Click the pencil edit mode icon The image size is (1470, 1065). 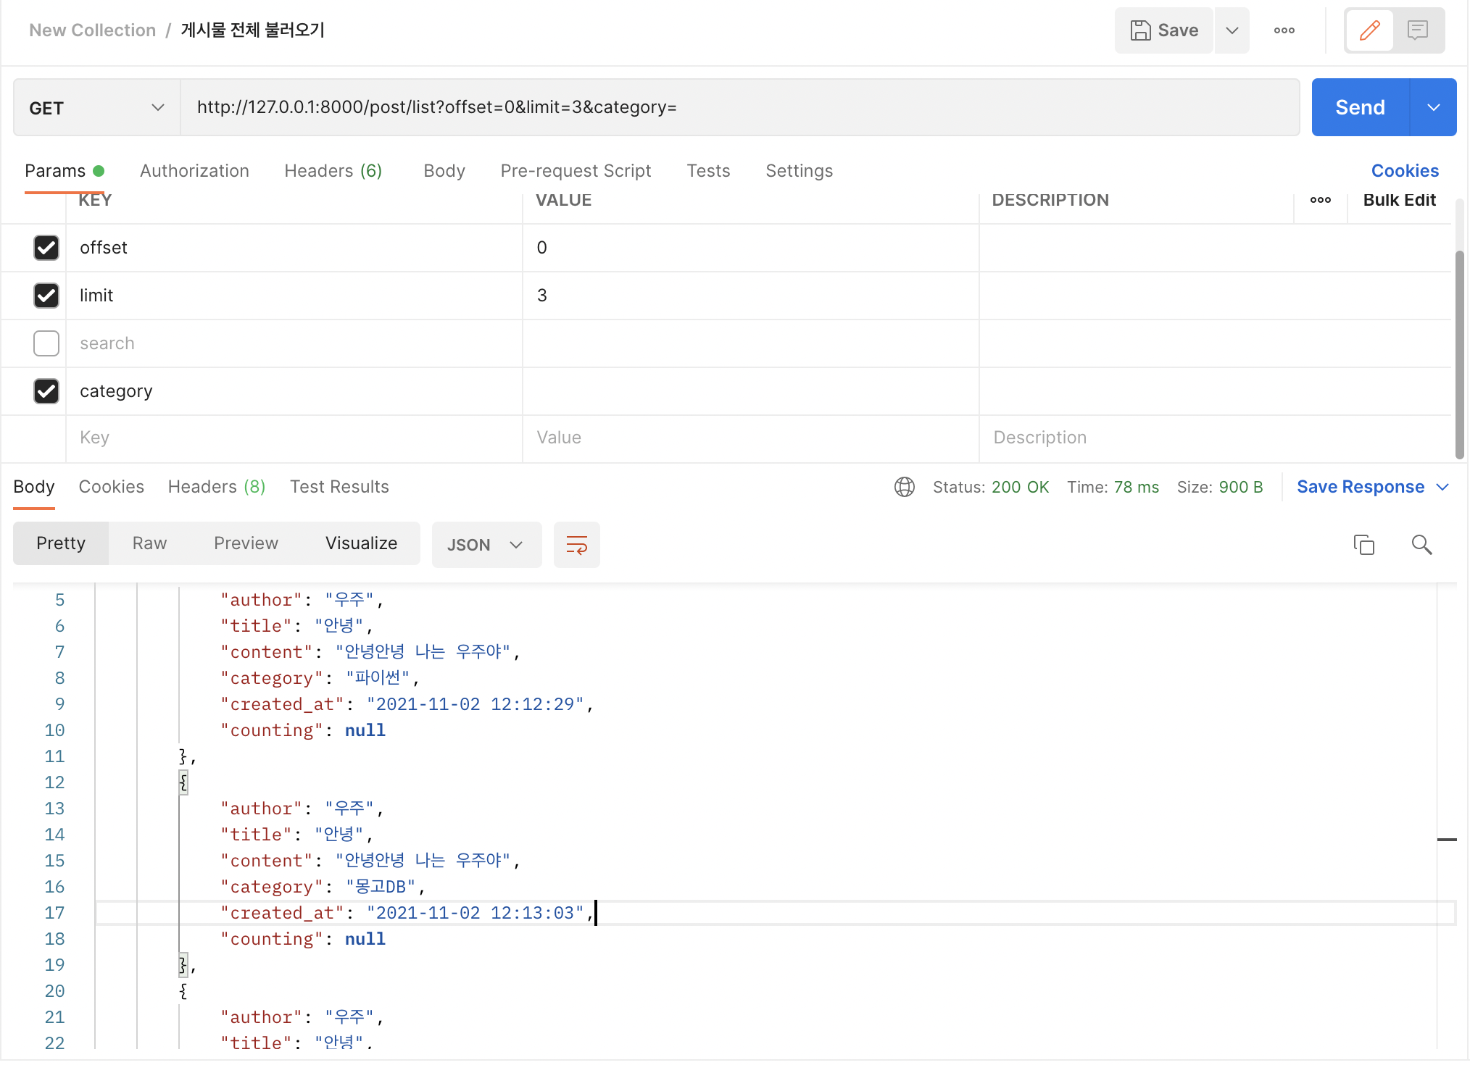tap(1369, 30)
